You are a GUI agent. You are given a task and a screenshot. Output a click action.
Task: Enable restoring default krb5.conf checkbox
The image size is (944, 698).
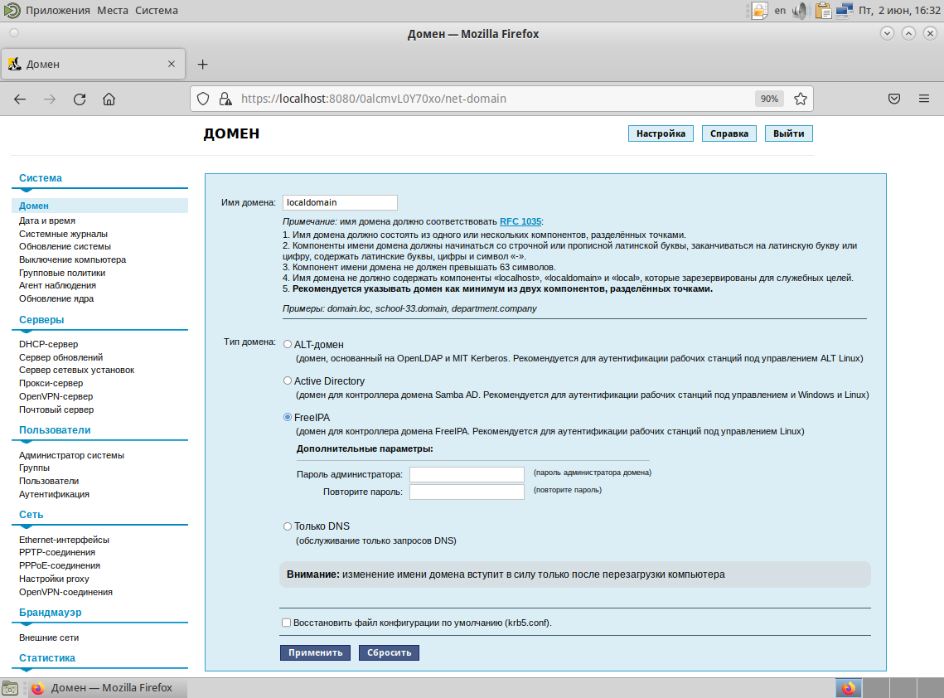287,623
